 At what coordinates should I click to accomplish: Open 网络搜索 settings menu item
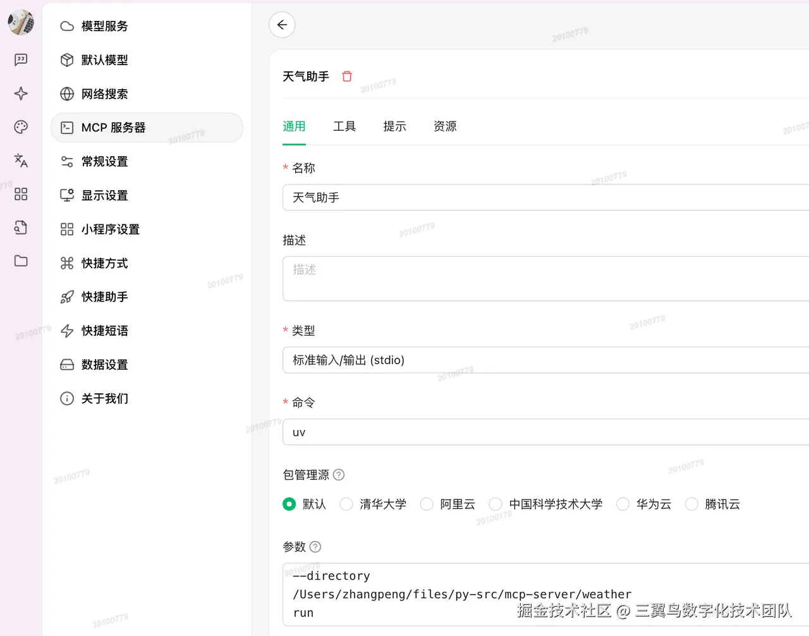[x=147, y=94]
